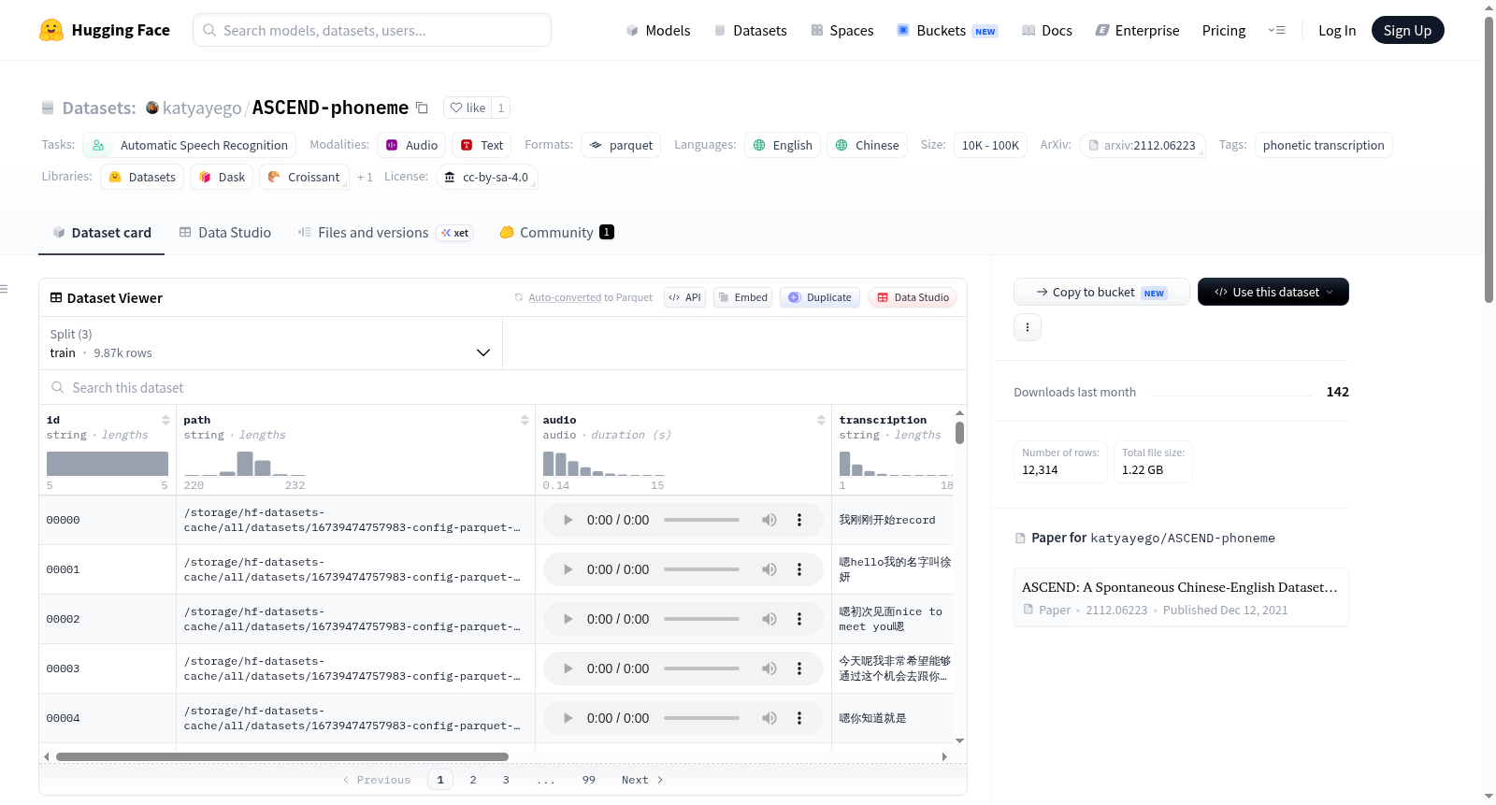The width and height of the screenshot is (1496, 805).
Task: Seek audio timeline in row 00002
Action: [701, 619]
